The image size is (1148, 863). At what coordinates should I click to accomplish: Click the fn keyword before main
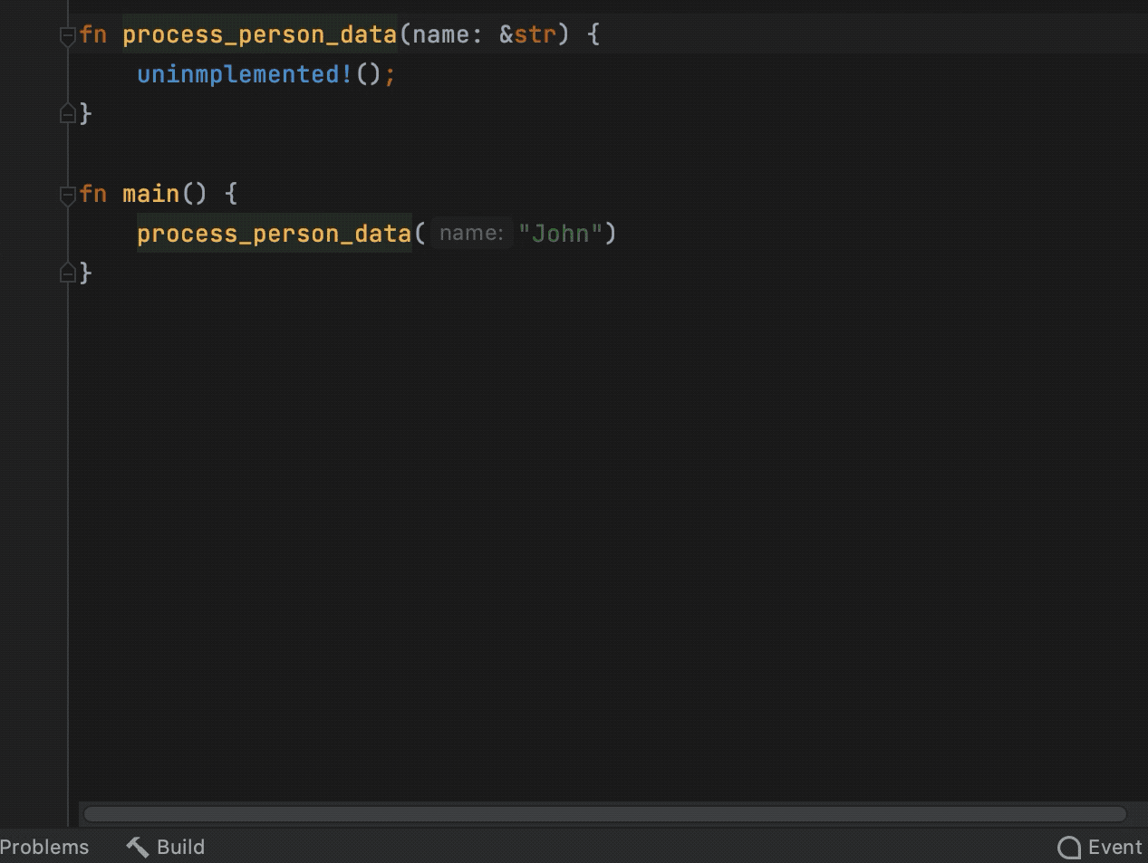(x=93, y=194)
